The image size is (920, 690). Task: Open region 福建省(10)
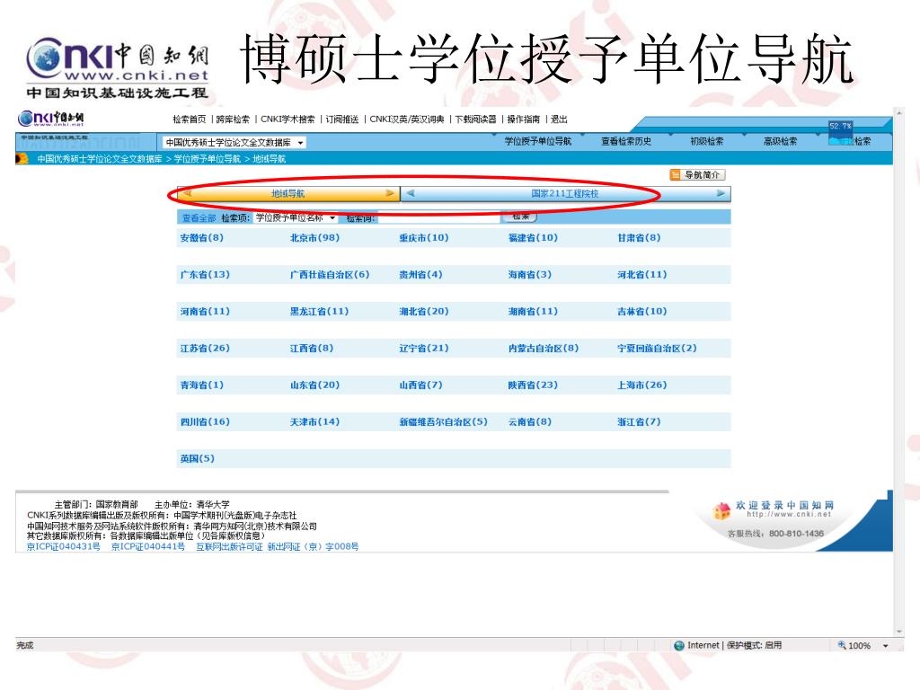point(533,237)
